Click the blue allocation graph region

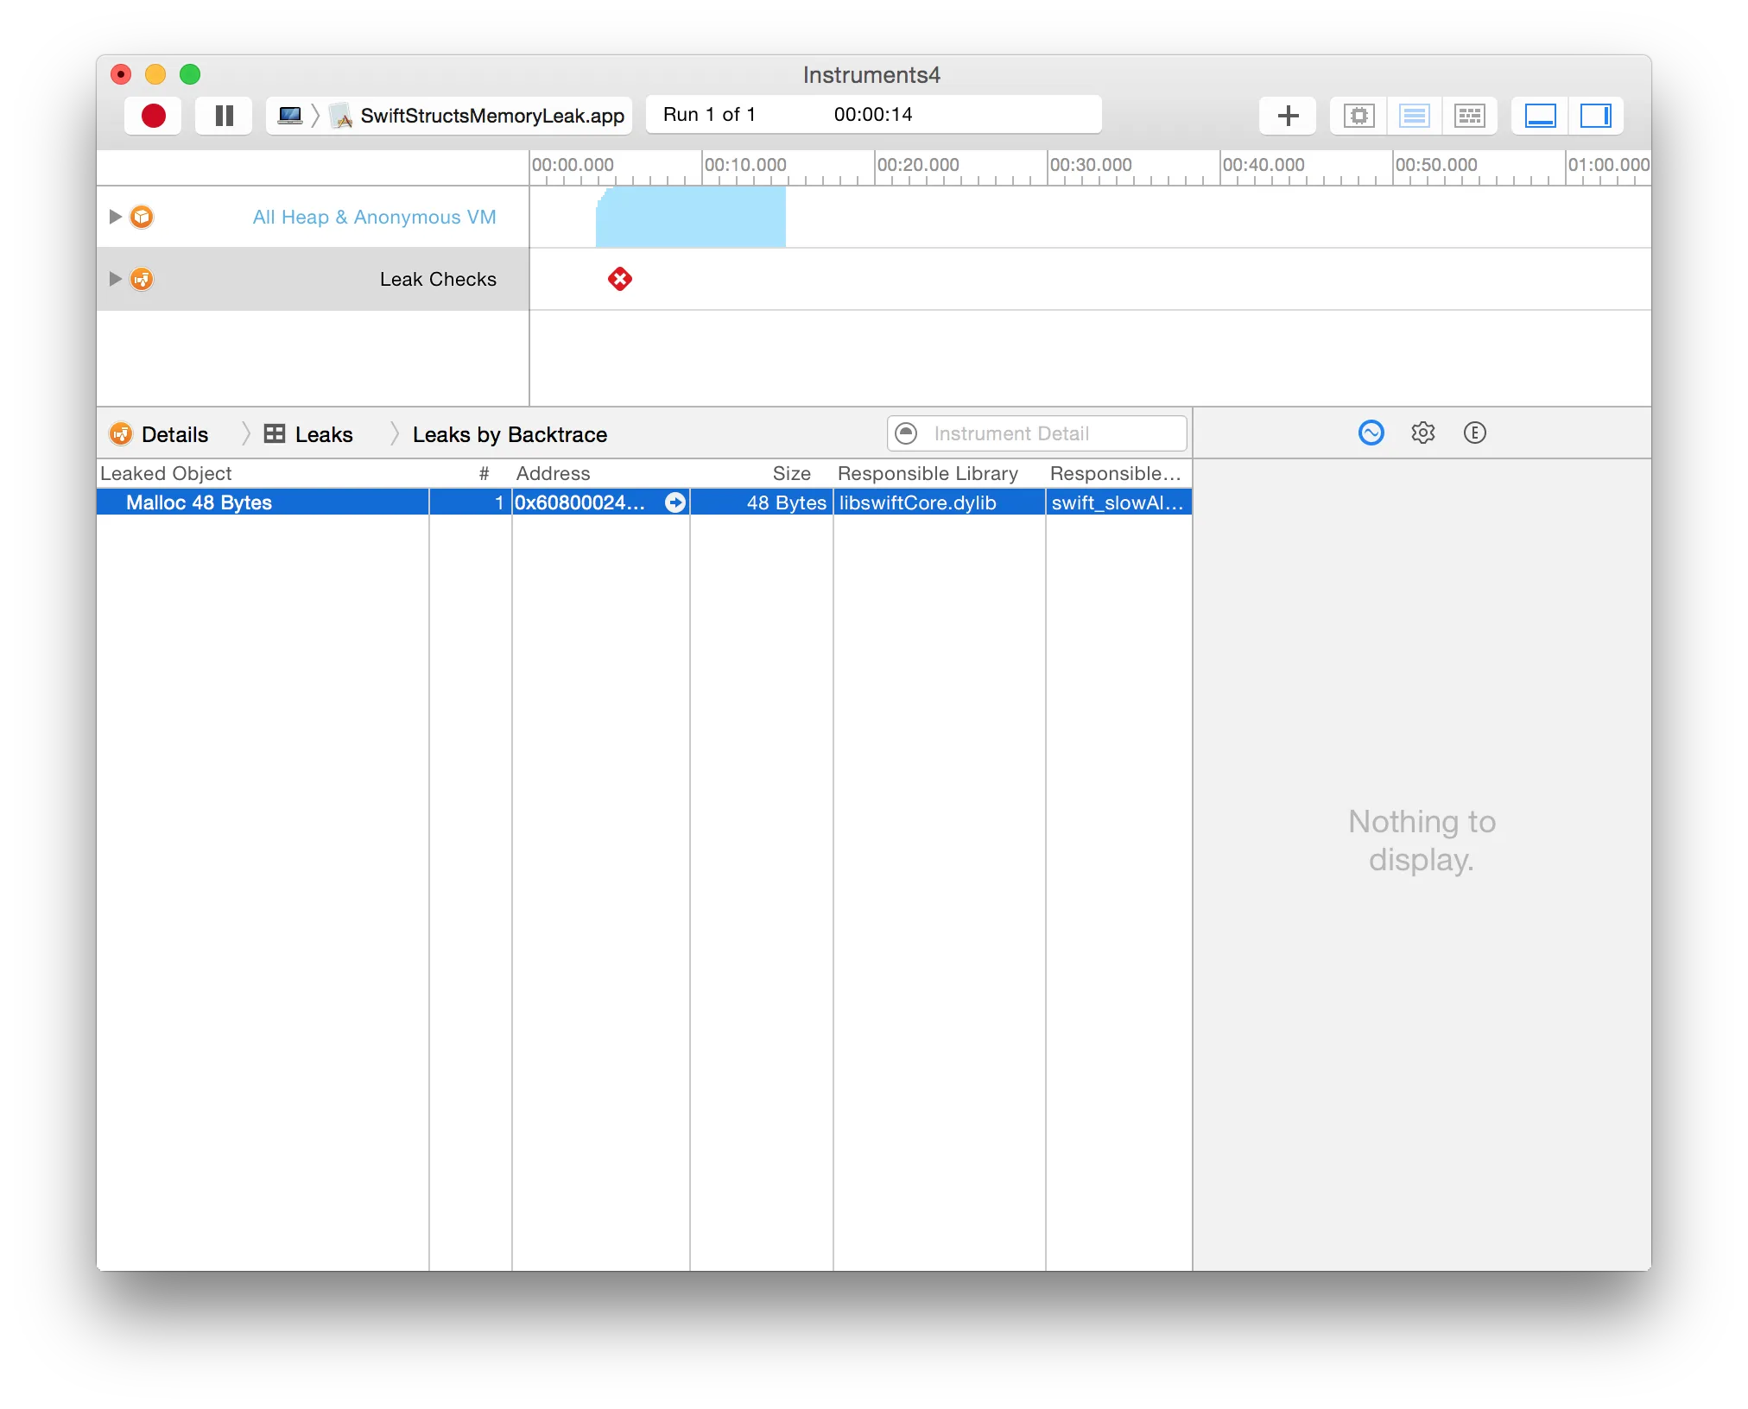pos(691,218)
